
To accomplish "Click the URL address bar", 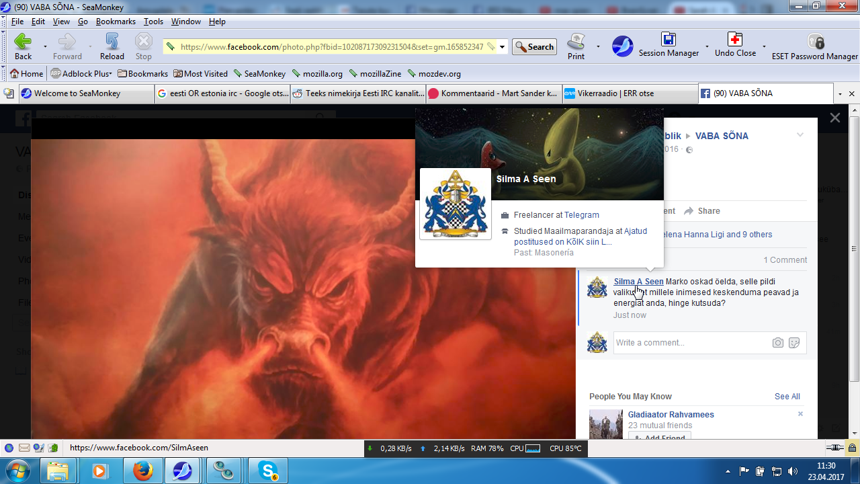I will coord(332,47).
